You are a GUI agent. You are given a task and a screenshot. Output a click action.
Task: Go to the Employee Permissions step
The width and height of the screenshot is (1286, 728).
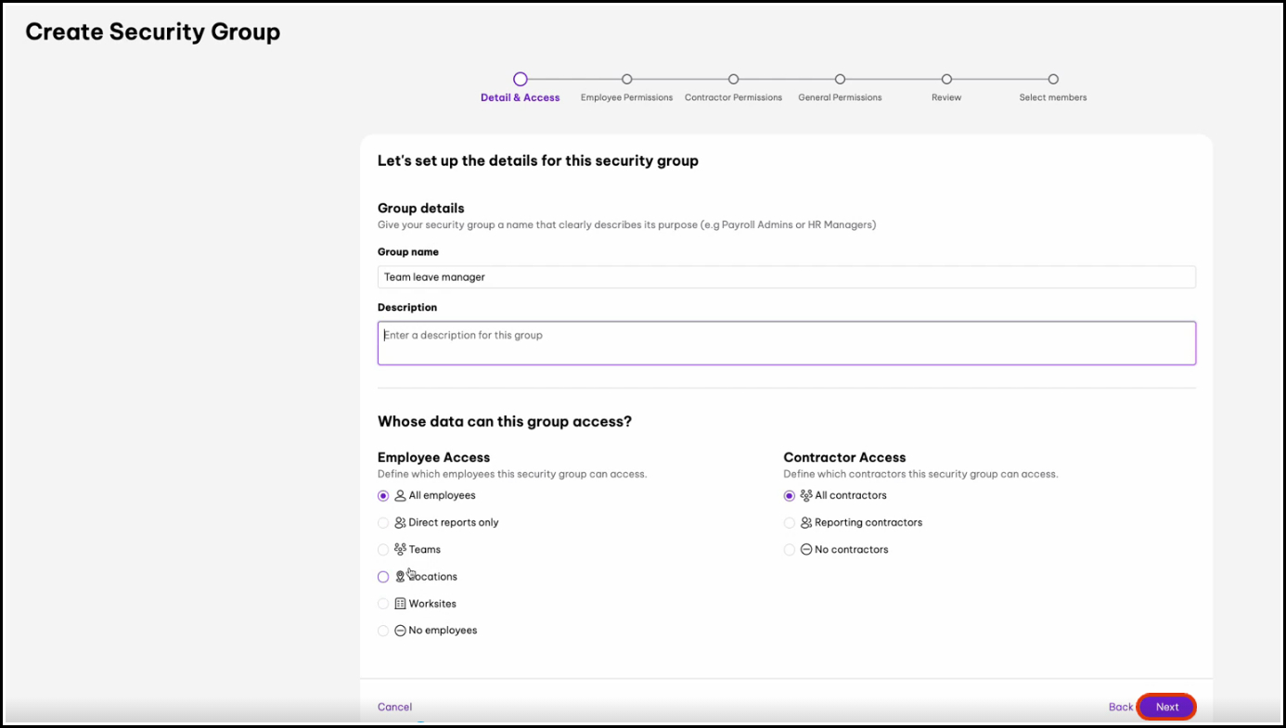pyautogui.click(x=627, y=80)
